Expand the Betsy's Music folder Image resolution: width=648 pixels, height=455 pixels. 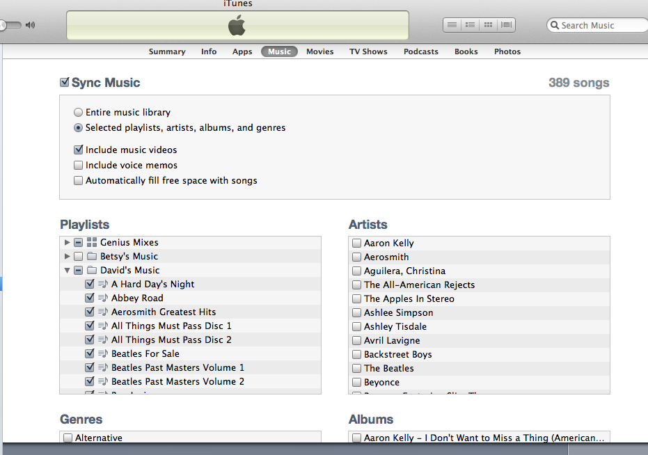67,256
